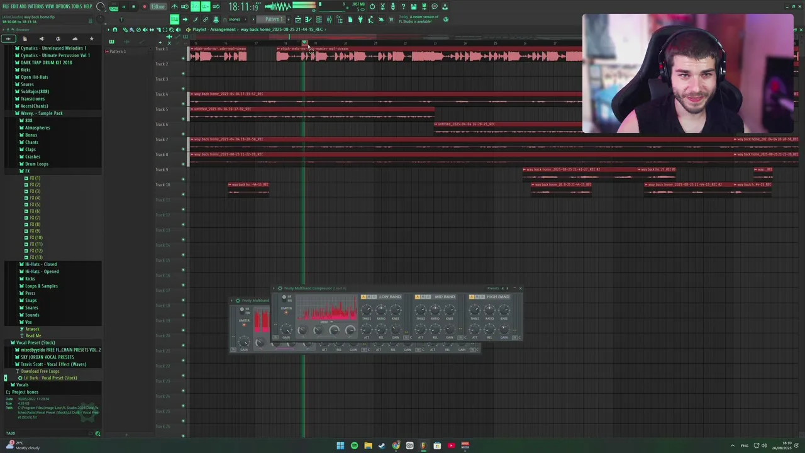This screenshot has height=453, width=805.
Task: Click the play/pause transport button
Action: click(123, 6)
